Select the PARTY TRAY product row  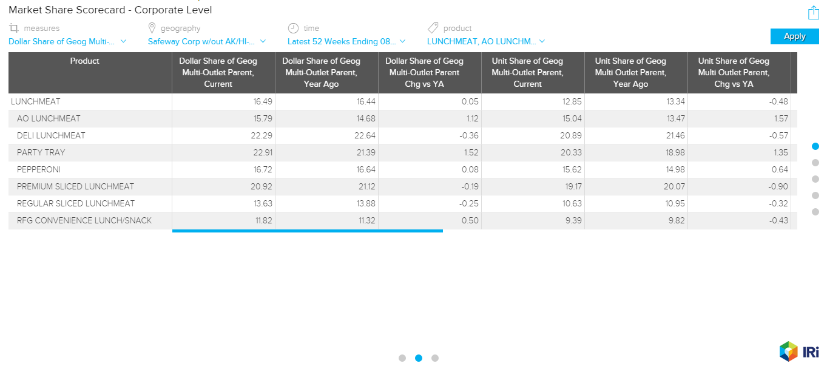click(41, 152)
